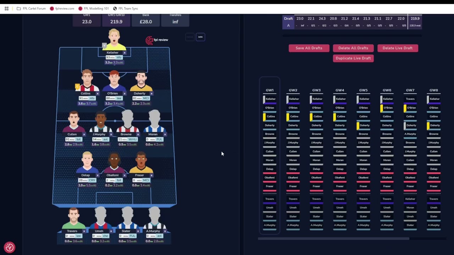Viewport: 454px width, 255px height.
Task: Click the vice-captain badge on Kelleher
Action: coord(104,45)
